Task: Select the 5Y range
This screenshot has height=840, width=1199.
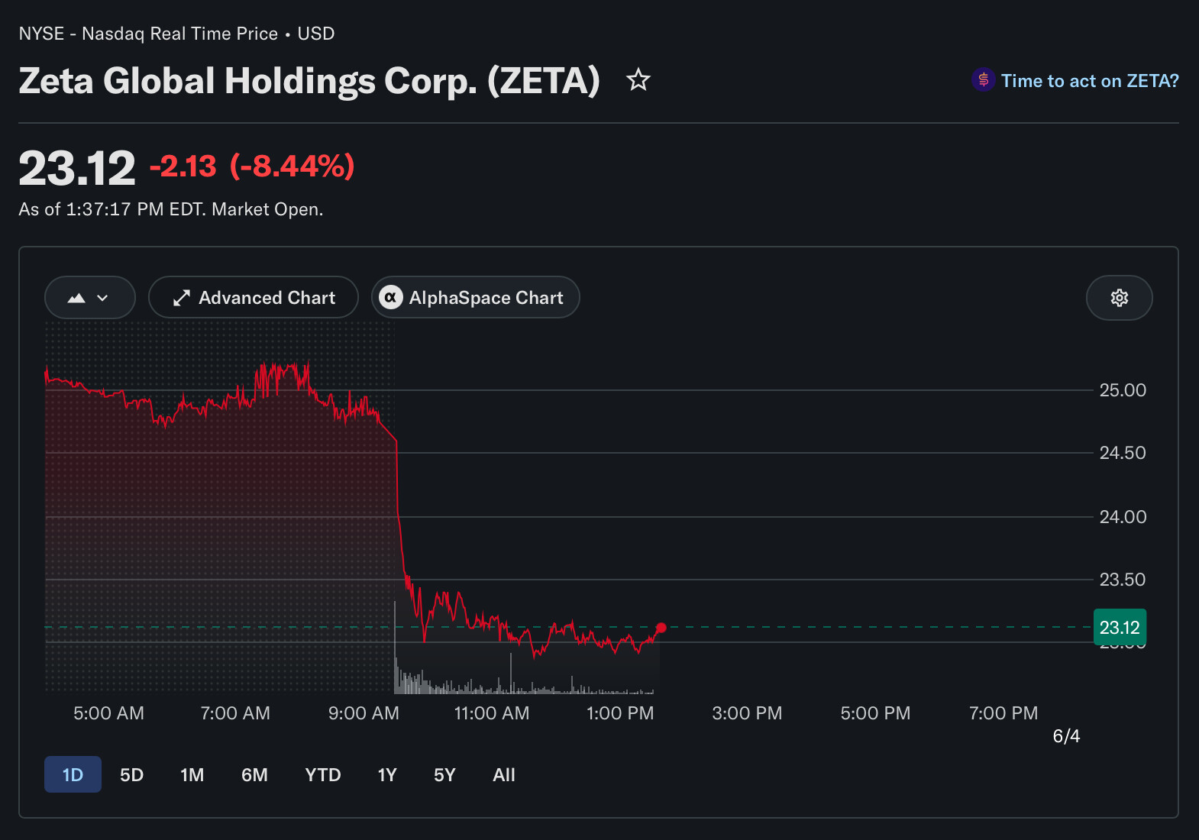Action: pyautogui.click(x=444, y=774)
